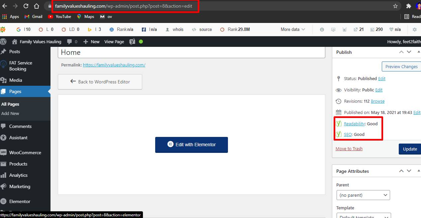Click the Edit with Elementor button
Image resolution: width=421 pixels, height=218 pixels.
tap(191, 145)
